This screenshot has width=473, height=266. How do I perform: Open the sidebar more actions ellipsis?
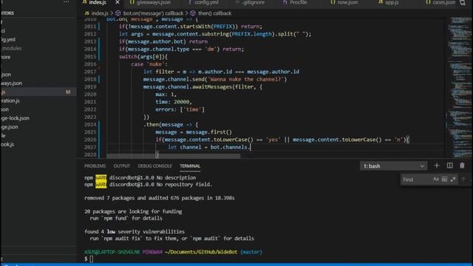66,2
